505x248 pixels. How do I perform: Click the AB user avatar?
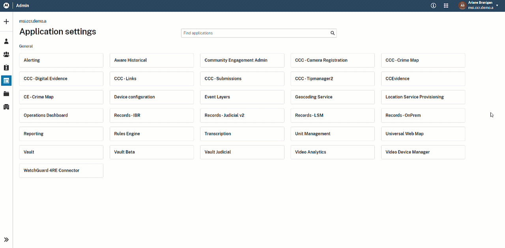pyautogui.click(x=462, y=6)
